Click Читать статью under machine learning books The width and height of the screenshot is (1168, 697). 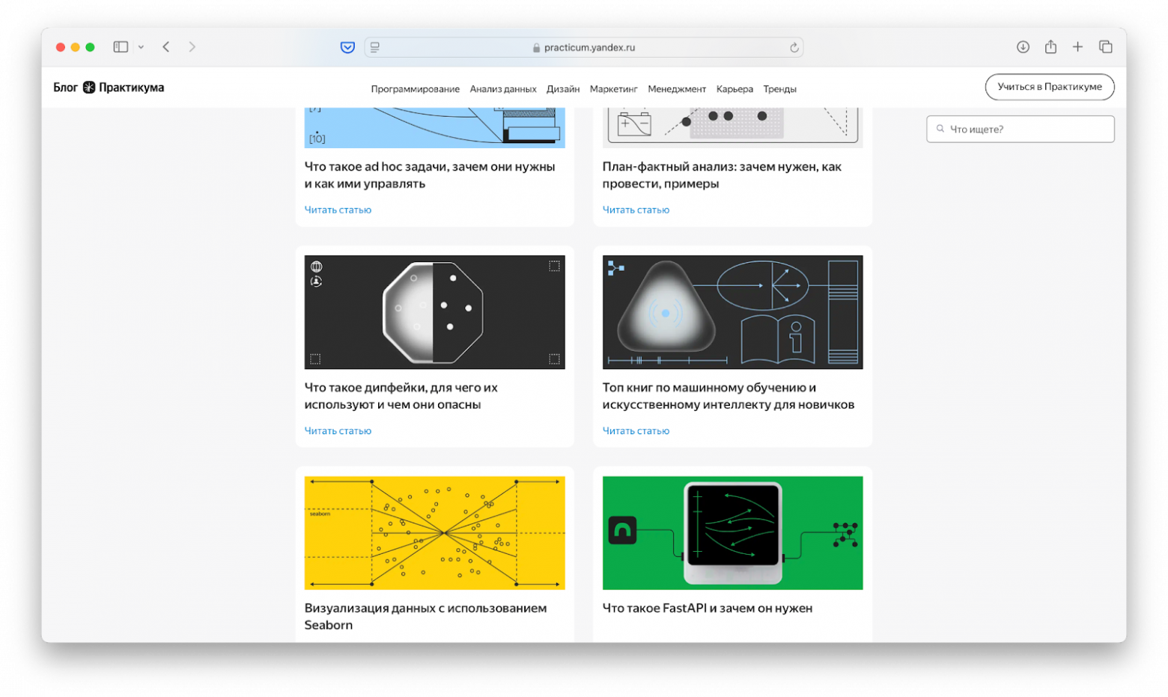pyautogui.click(x=636, y=431)
